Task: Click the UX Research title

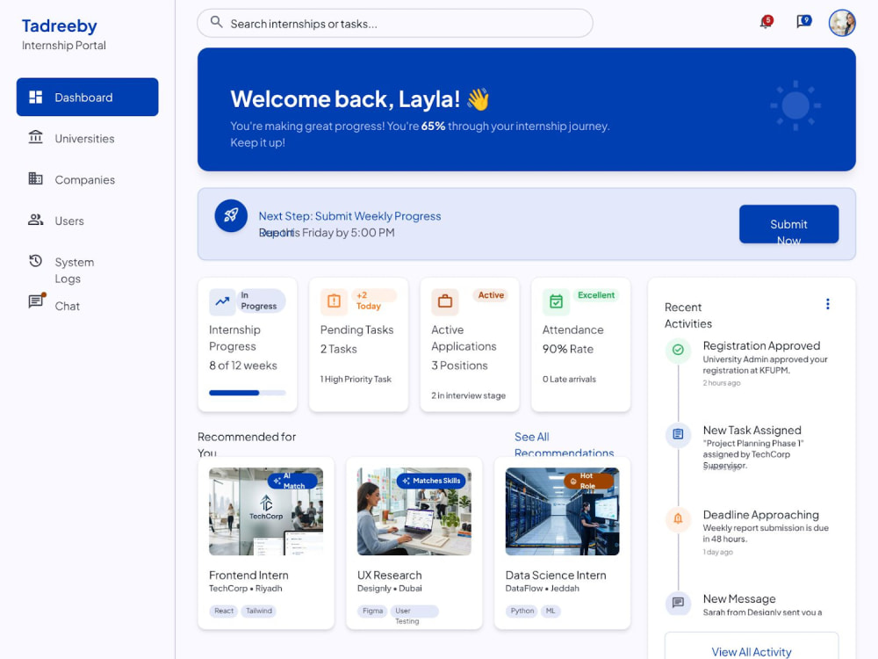Action: click(x=390, y=575)
